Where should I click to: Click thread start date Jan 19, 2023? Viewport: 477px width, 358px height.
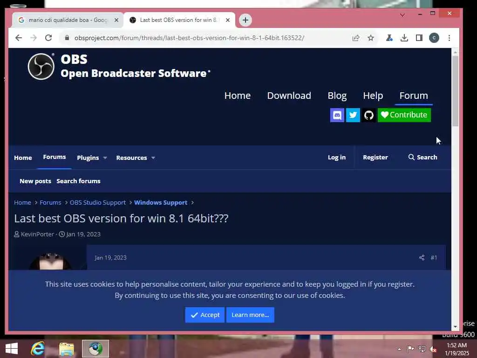coord(83,234)
